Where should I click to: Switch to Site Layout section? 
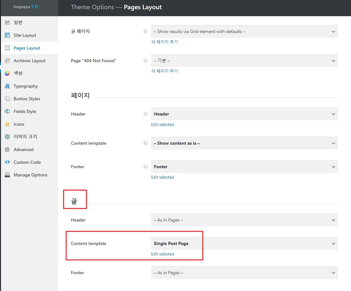pyautogui.click(x=30, y=35)
